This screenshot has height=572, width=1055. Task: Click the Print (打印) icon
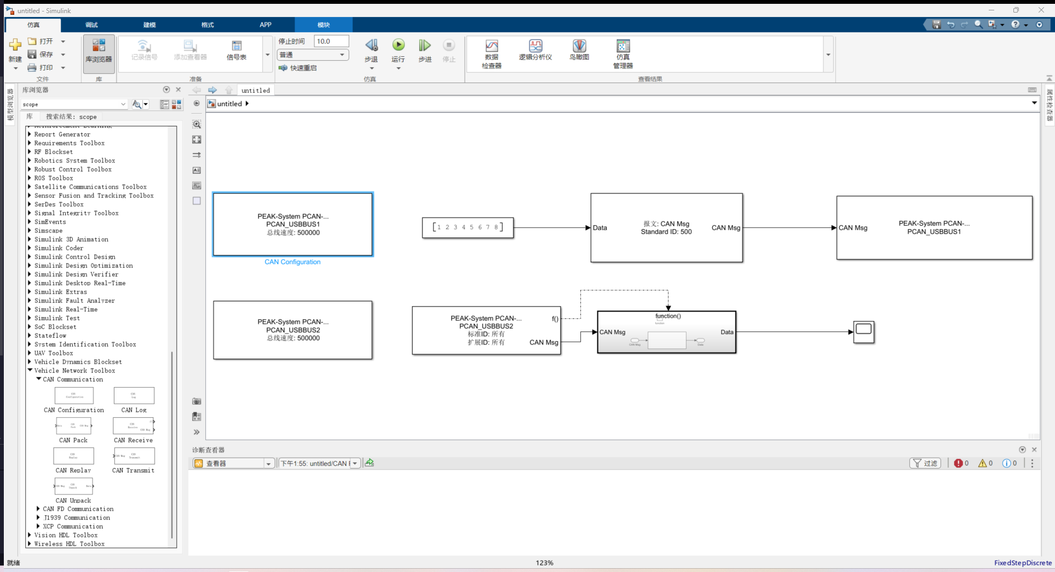(32, 67)
